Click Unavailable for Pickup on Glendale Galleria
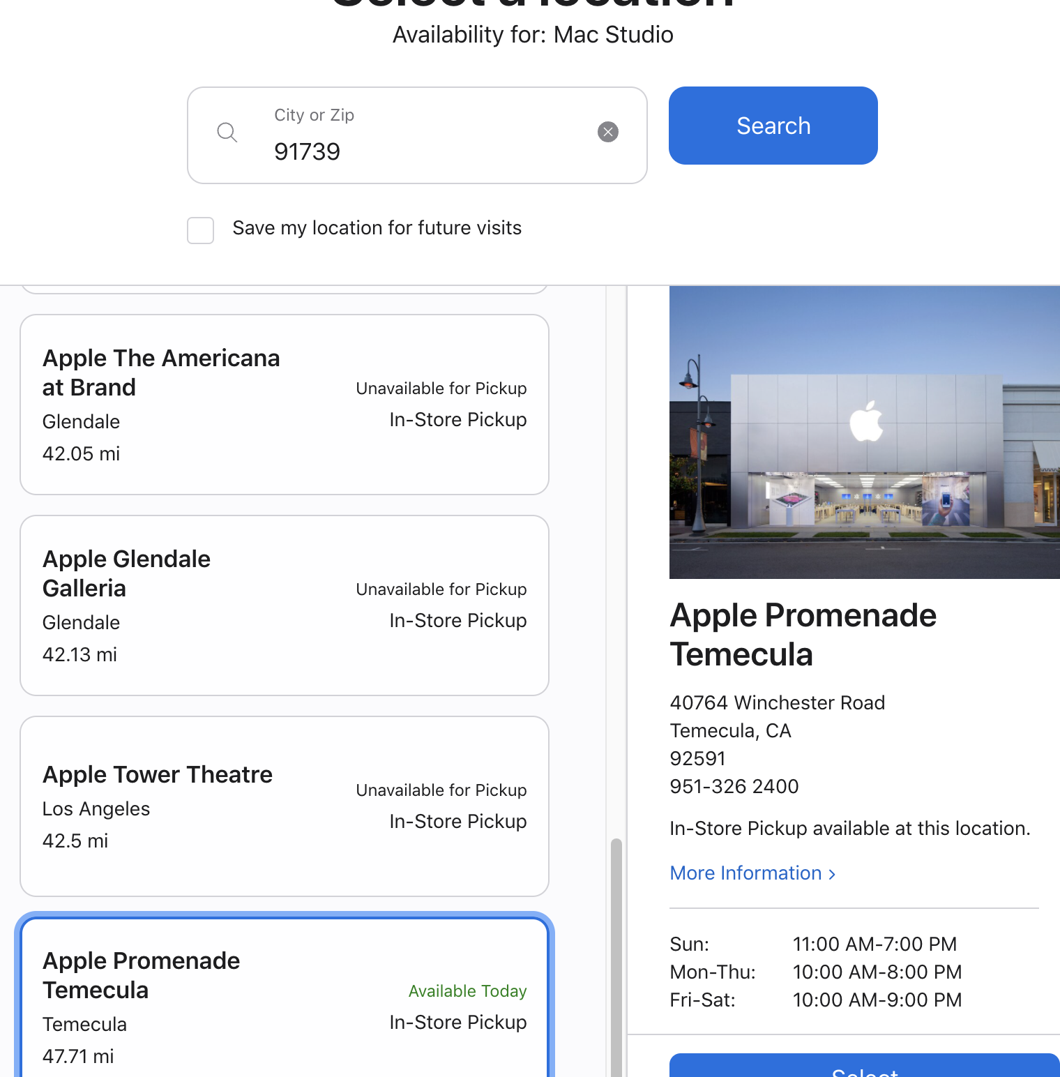This screenshot has height=1077, width=1060. click(x=441, y=589)
